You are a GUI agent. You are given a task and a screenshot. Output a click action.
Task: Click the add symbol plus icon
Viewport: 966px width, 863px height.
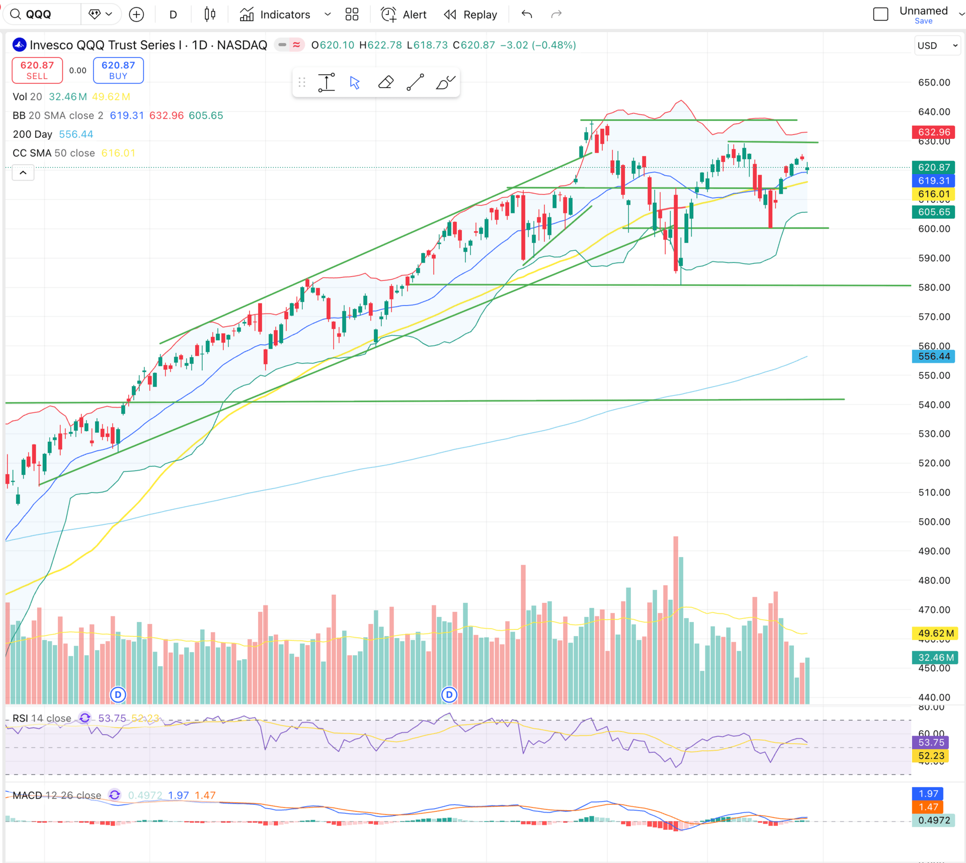[136, 15]
